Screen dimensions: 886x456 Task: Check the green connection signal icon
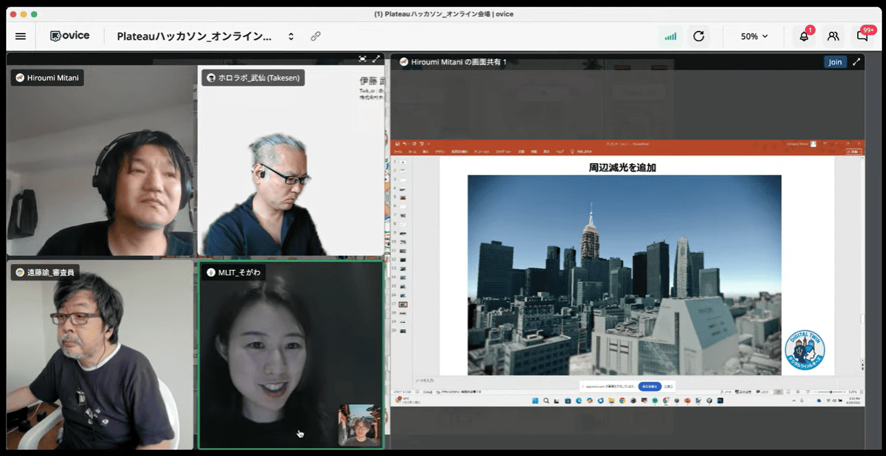[x=670, y=36]
